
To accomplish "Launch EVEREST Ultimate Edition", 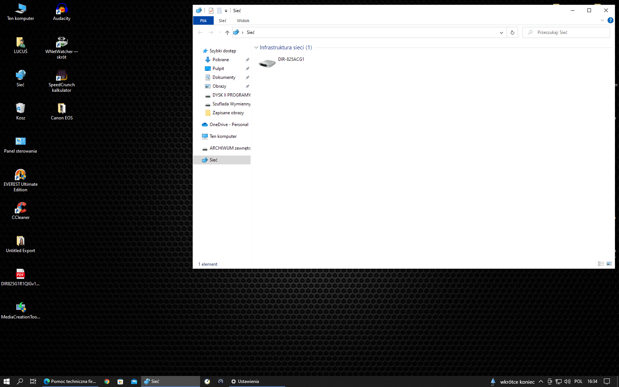I will tap(21, 181).
